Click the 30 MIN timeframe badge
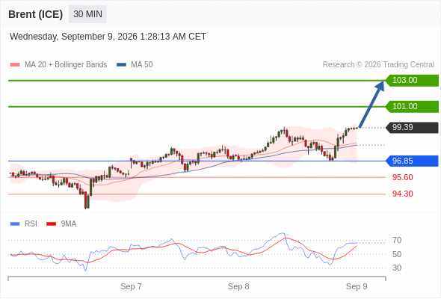This screenshot has height=299, width=441. click(x=87, y=14)
